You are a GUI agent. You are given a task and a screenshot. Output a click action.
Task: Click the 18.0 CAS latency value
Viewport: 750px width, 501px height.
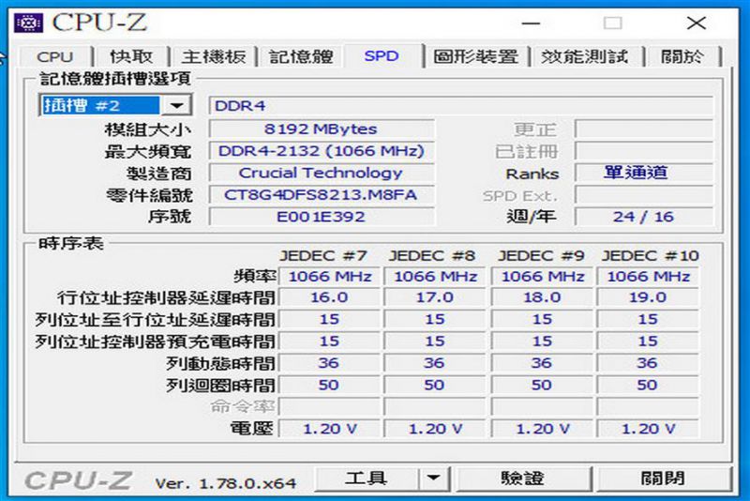pyautogui.click(x=542, y=297)
